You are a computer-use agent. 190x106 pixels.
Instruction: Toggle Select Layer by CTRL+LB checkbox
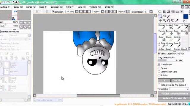(159, 54)
